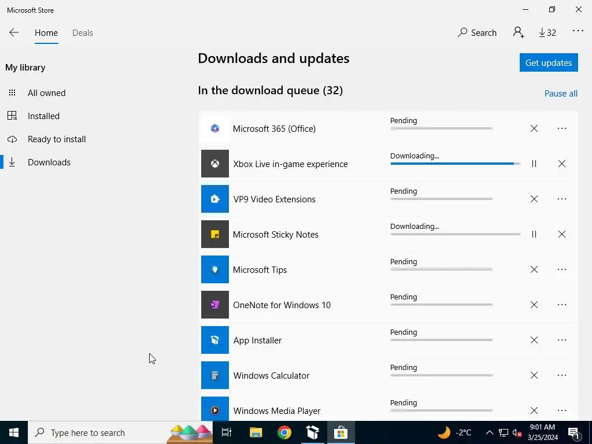Click the Windows Calculator app name

click(272, 376)
